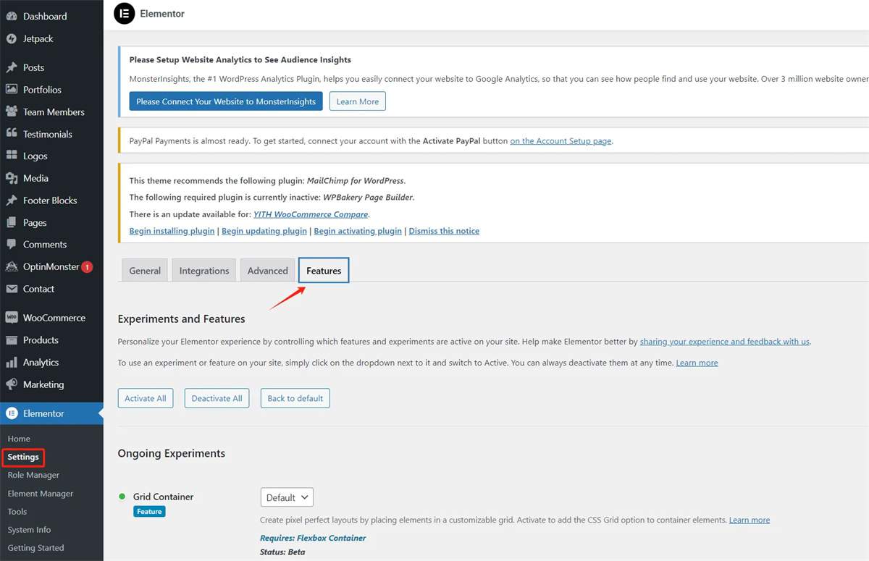Click the Logos grid icon
This screenshot has width=869, height=561.
pos(12,156)
